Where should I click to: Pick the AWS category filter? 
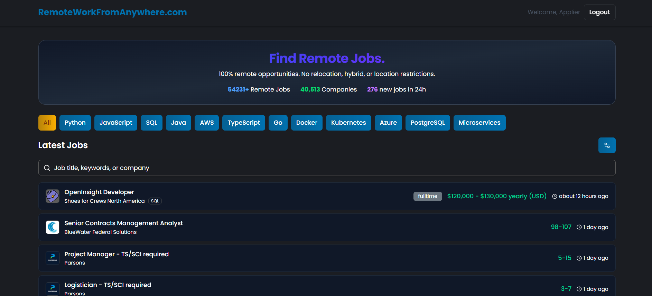(207, 123)
